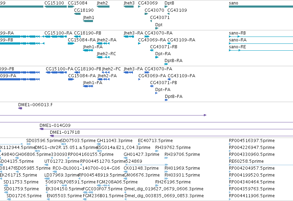
Task: Click the sano gene label
Action: (x=233, y=3)
